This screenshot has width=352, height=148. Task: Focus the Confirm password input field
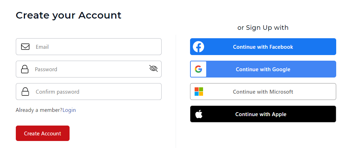89,92
